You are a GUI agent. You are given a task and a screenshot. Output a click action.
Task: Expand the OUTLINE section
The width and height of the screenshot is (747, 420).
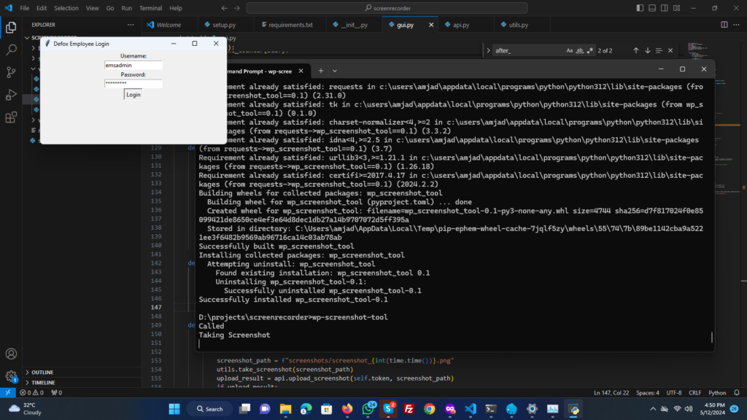tap(42, 372)
